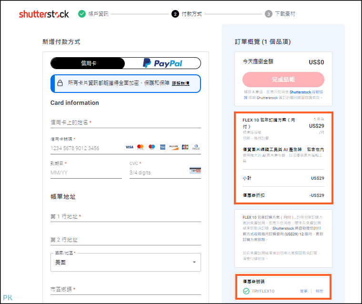Click the Discover card icon
The height and width of the screenshot is (304, 362).
(173, 147)
